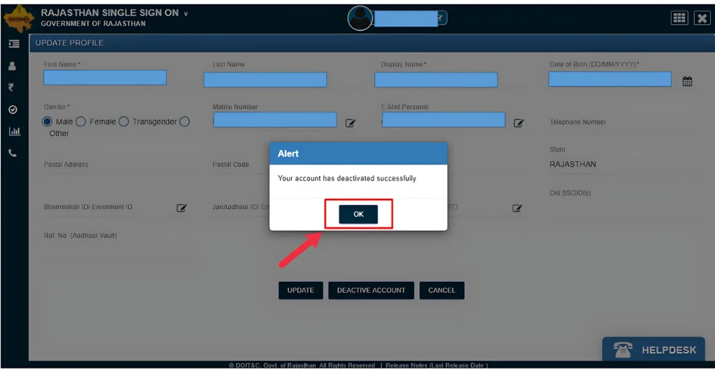Toggle the sidebar menu list icon
The height and width of the screenshot is (369, 715).
tap(14, 44)
